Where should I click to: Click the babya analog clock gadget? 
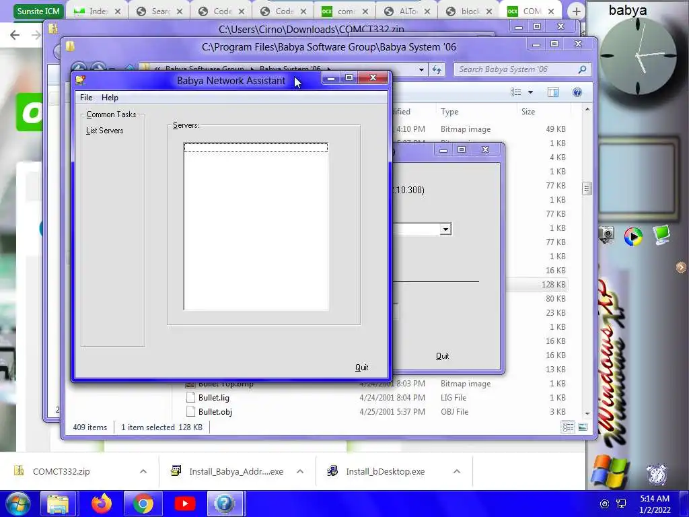(x=638, y=56)
